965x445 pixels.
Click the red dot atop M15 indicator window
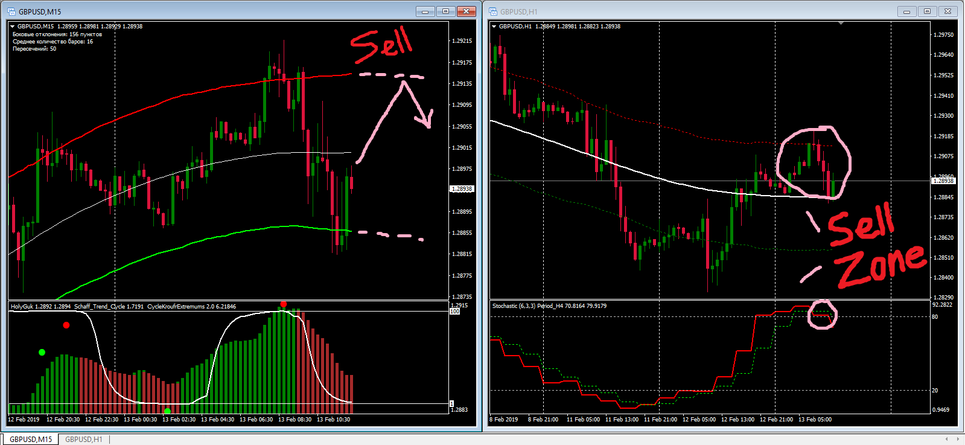[x=284, y=304]
